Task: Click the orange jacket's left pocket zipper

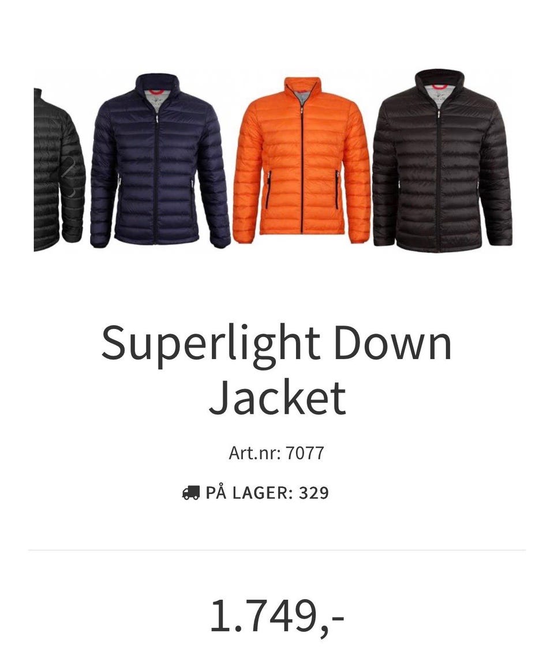Action: 269,190
